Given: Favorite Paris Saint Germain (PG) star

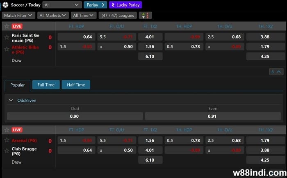Looking at the screenshot, I should click(x=7, y=37).
